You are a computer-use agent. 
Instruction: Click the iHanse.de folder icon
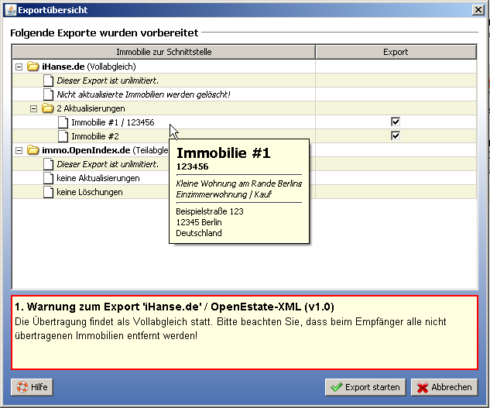tap(33, 67)
